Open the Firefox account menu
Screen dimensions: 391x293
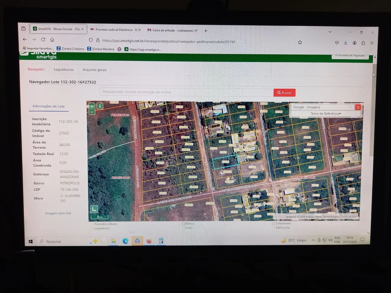[354, 43]
